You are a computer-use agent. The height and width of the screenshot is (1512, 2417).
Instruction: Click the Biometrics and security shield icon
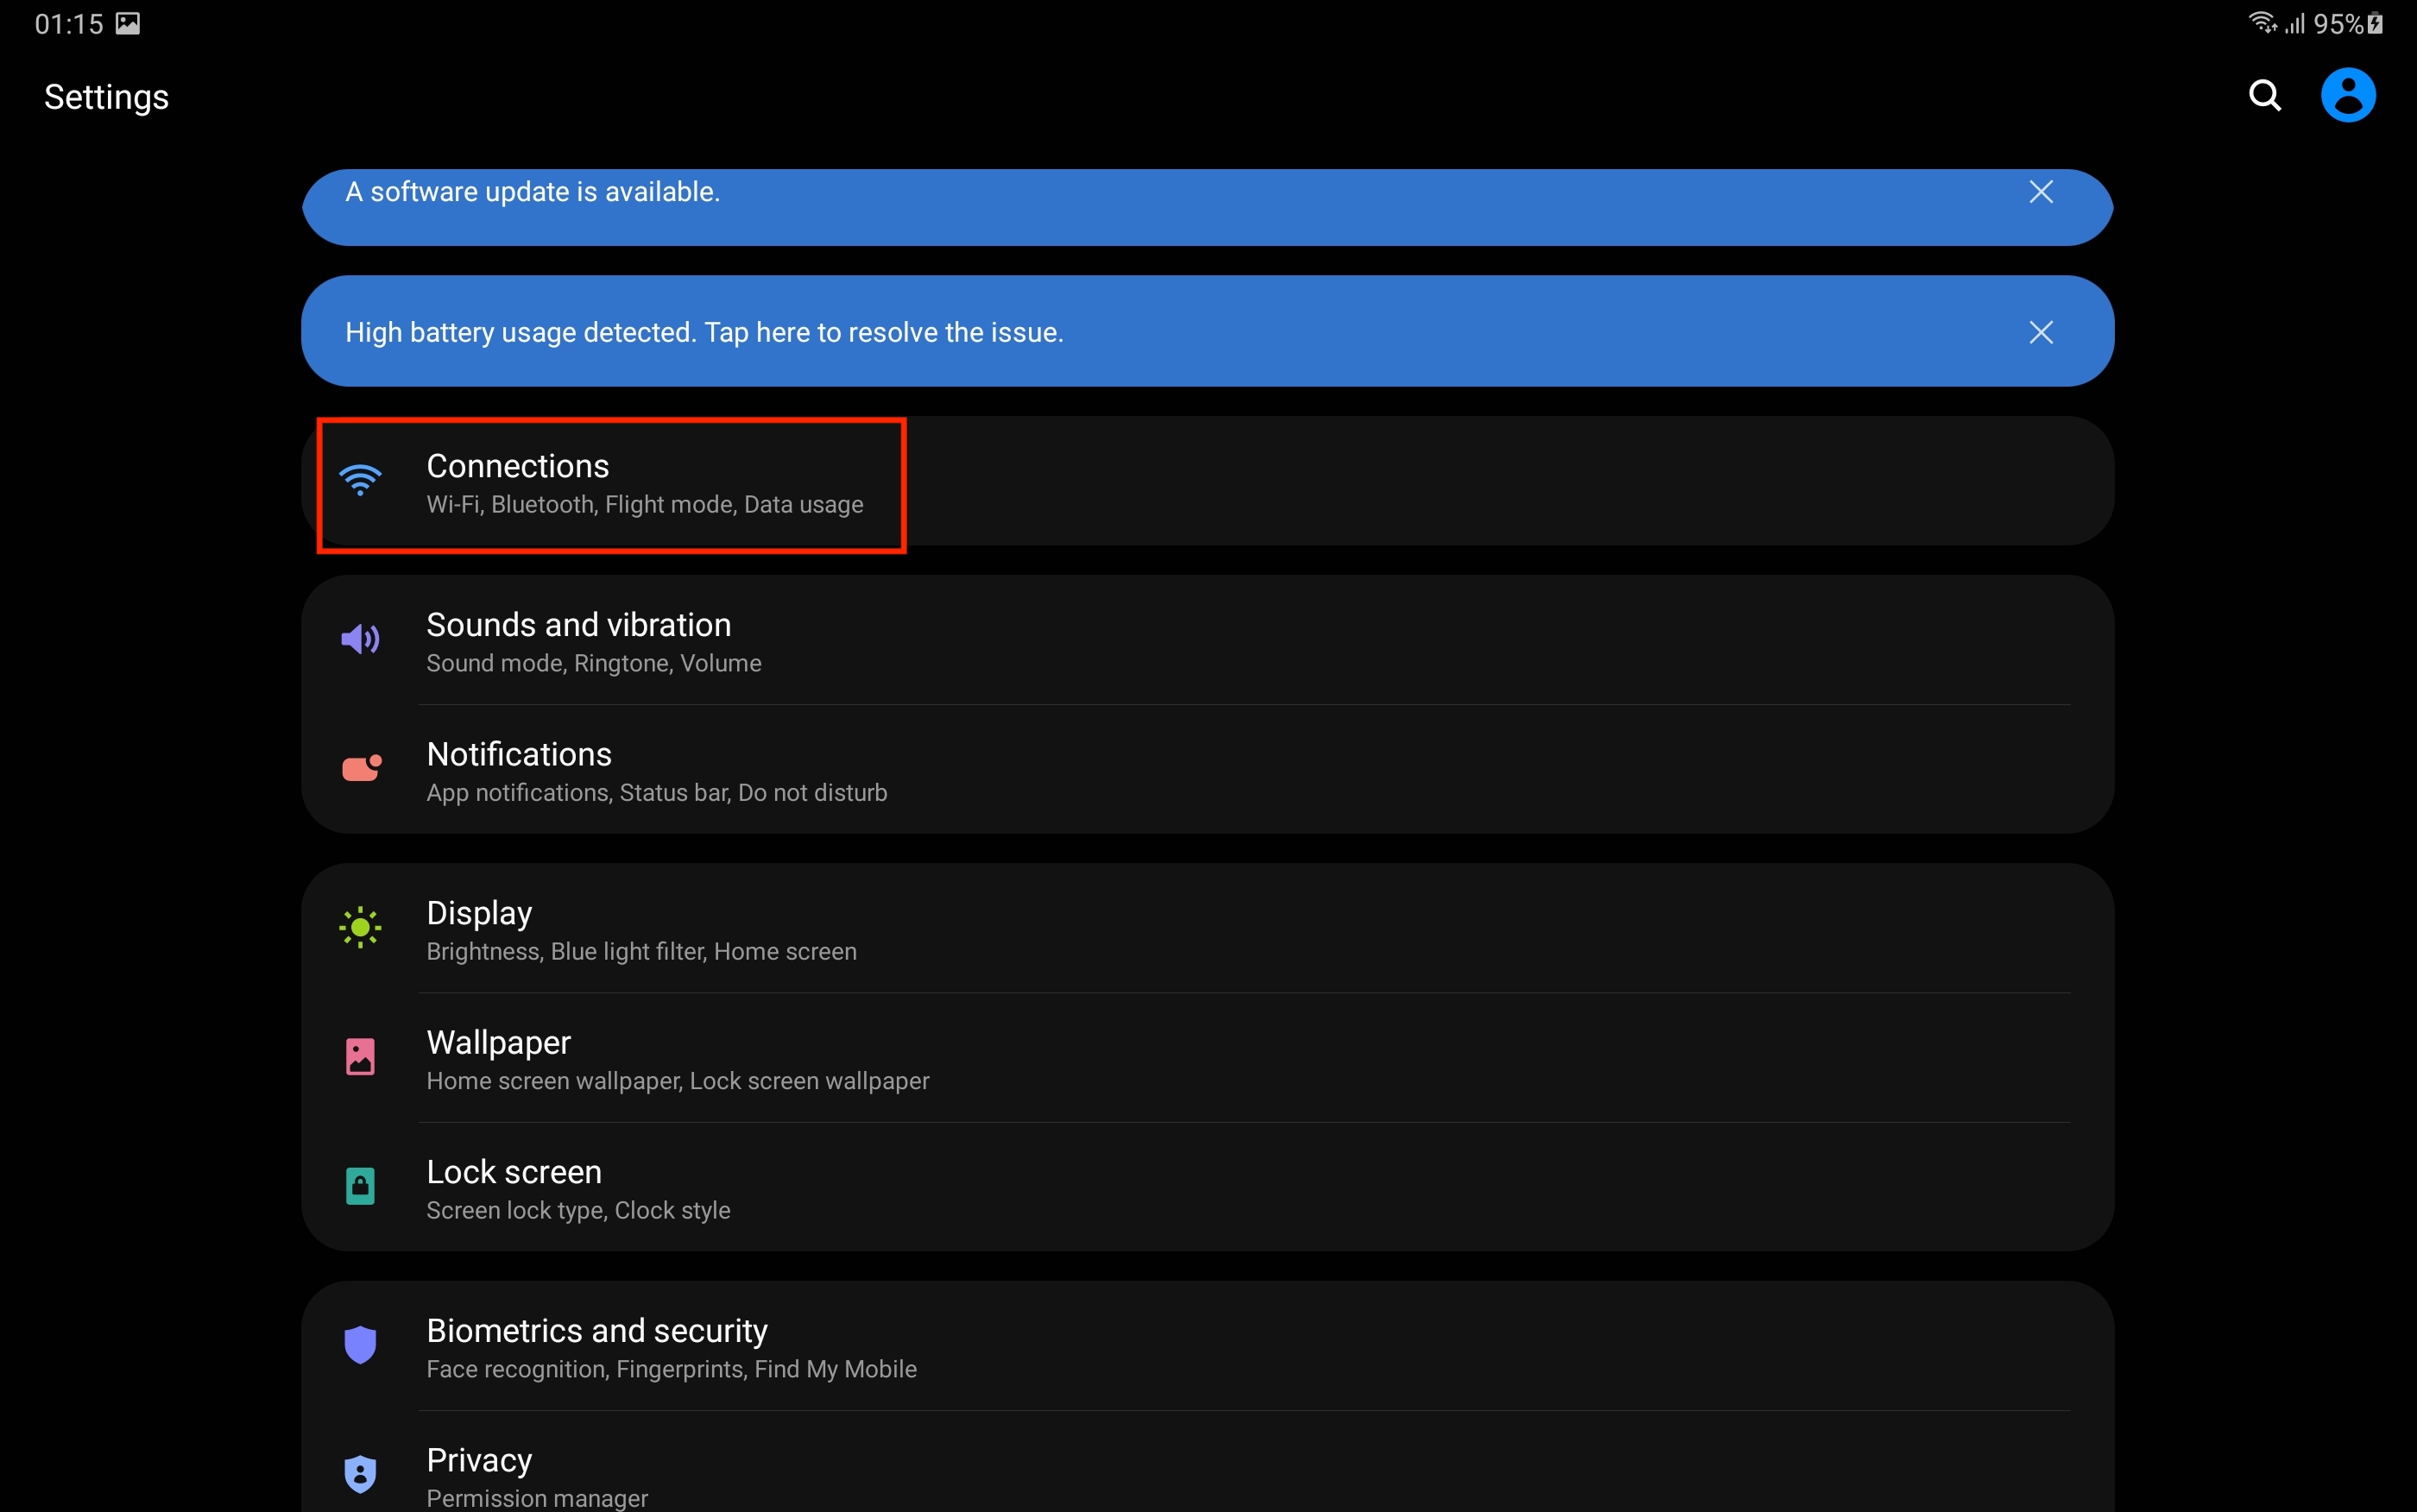[360, 1345]
